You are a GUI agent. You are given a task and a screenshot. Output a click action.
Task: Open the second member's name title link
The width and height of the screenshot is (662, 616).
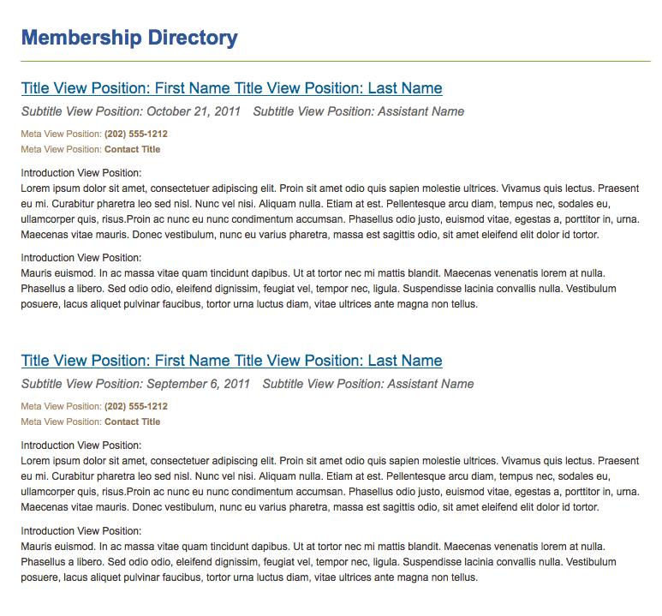click(231, 361)
